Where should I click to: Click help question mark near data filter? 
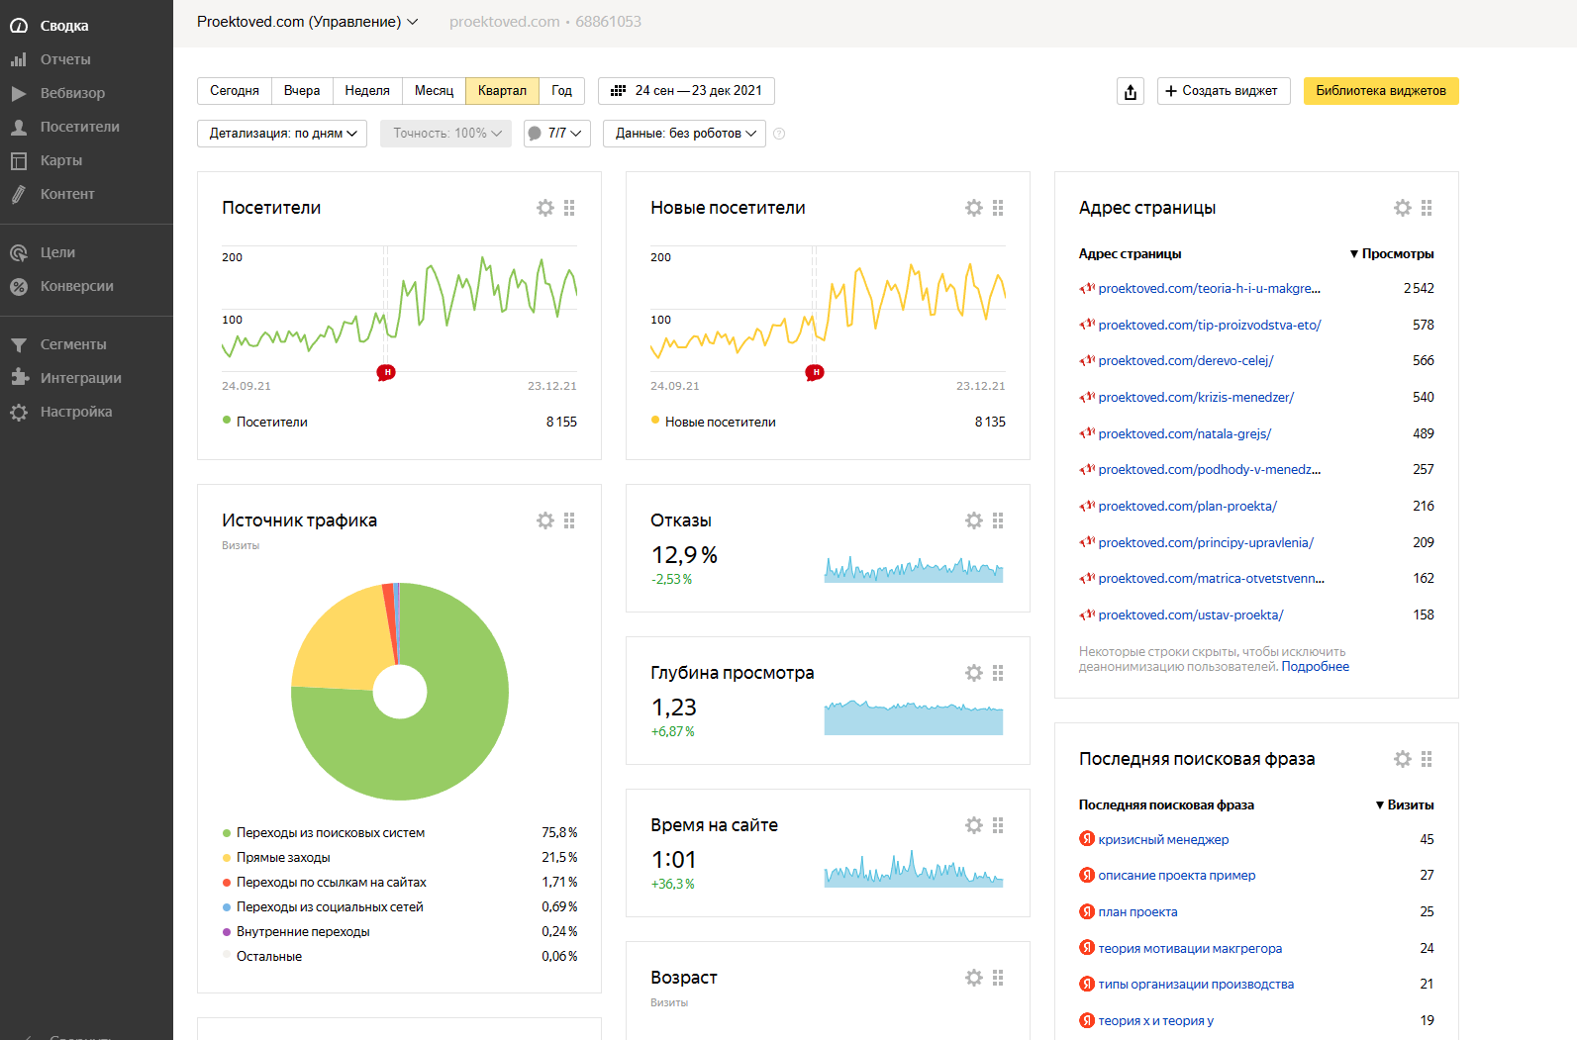[x=779, y=134]
